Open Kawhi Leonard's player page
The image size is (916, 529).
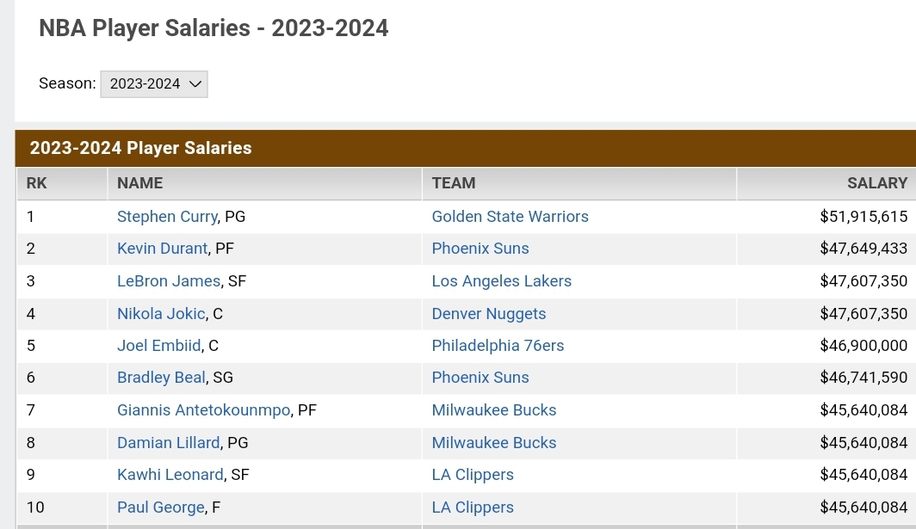click(170, 475)
